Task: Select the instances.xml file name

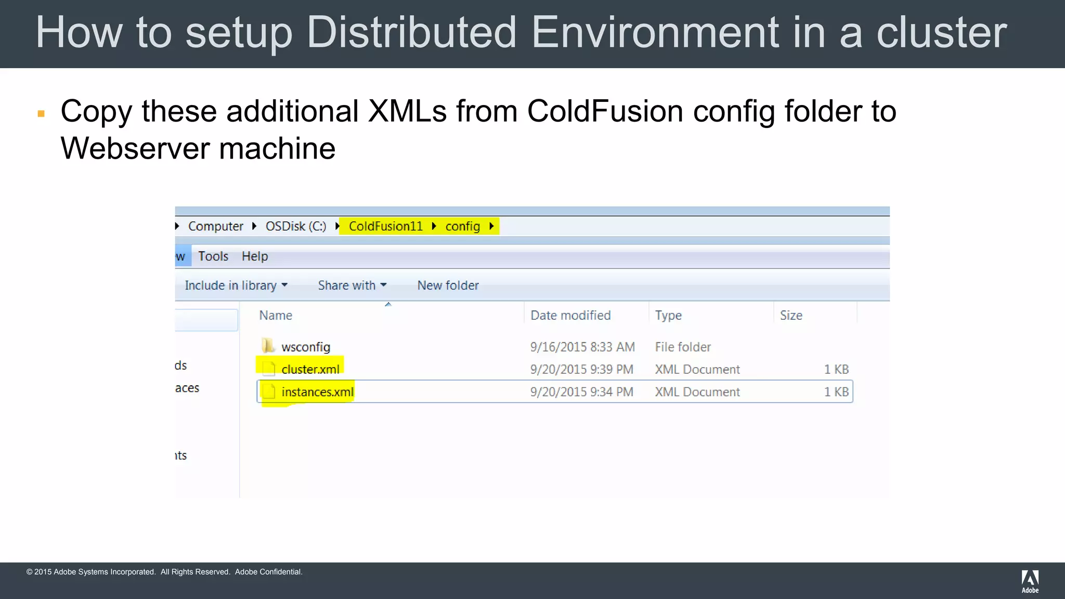Action: pyautogui.click(x=317, y=392)
